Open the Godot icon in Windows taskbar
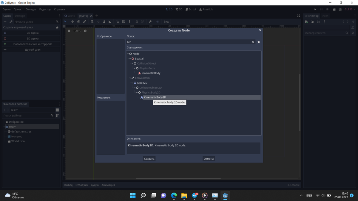The height and width of the screenshot is (201, 358). (225, 196)
